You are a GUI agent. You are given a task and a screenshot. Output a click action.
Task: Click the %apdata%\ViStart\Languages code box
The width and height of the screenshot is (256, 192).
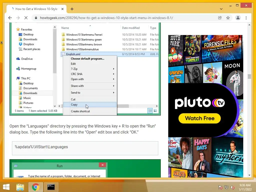tap(85, 148)
